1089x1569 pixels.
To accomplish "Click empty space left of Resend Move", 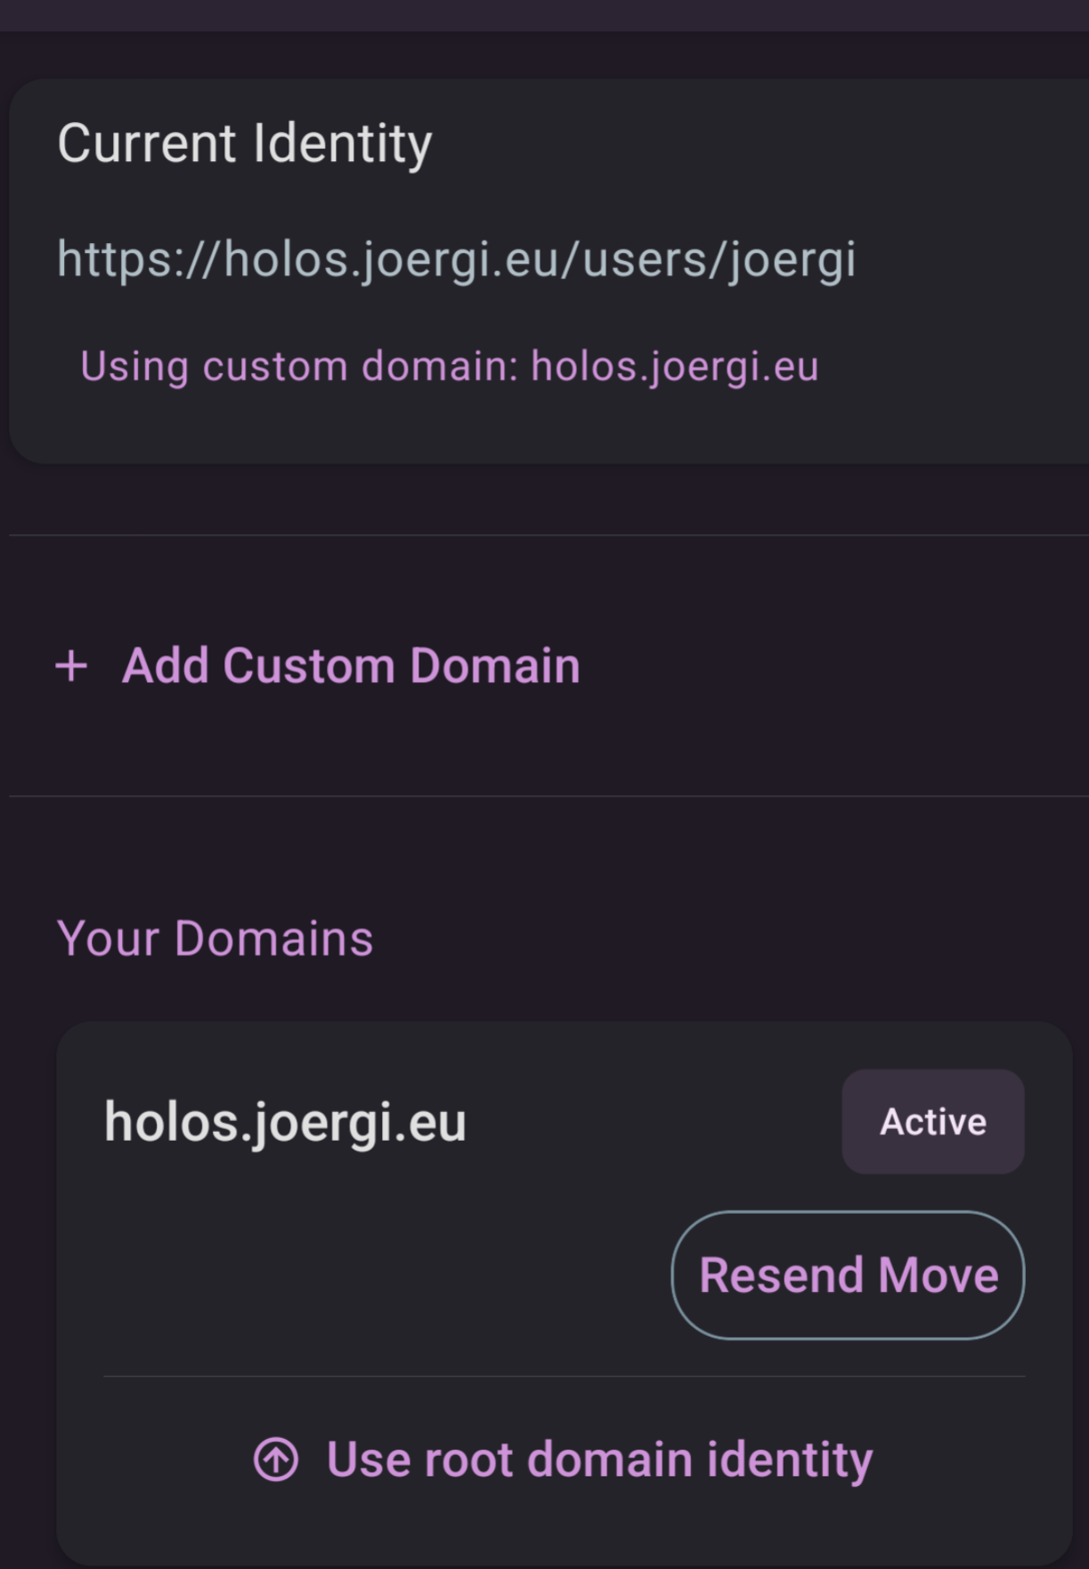I will (x=383, y=1274).
